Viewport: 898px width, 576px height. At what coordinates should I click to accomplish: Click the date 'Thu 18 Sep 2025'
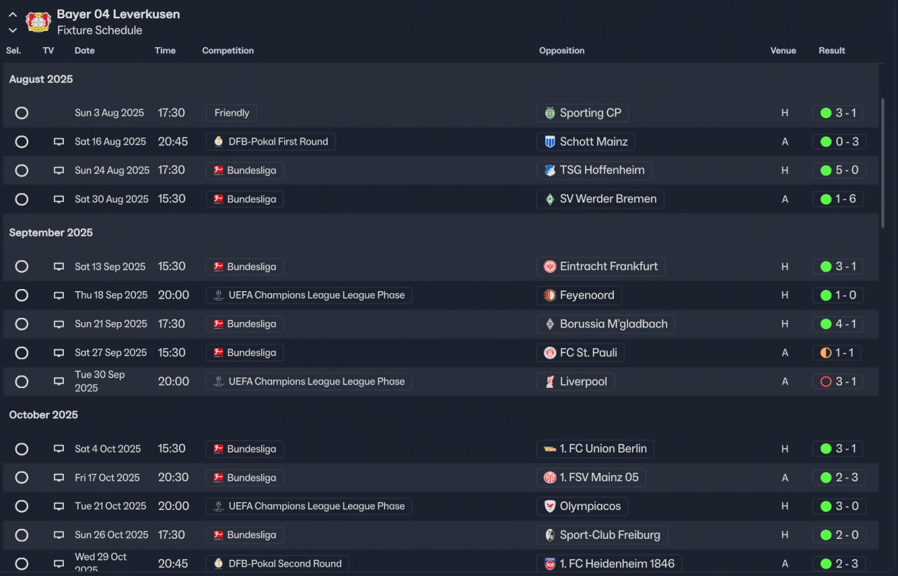pyautogui.click(x=112, y=295)
